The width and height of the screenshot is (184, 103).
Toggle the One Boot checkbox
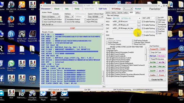157,31
